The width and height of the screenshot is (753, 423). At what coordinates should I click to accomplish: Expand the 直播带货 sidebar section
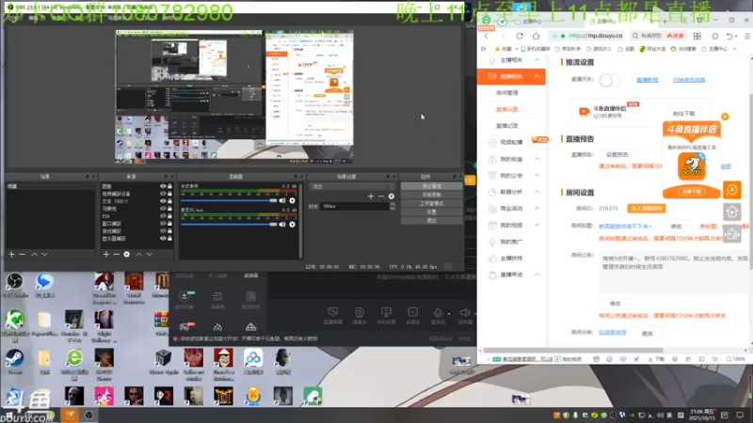coord(537,274)
